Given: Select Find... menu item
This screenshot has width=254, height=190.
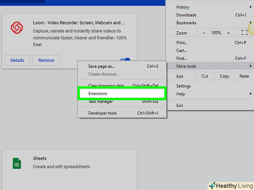Looking at the screenshot, I should 210,58.
